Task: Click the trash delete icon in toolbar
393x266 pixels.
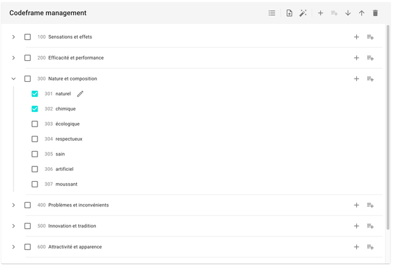Action: pyautogui.click(x=375, y=13)
